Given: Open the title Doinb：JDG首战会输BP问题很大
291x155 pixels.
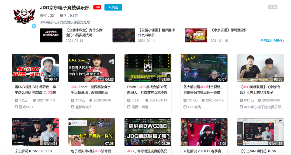Looking at the screenshot, I should pyautogui.click(x=147, y=90).
